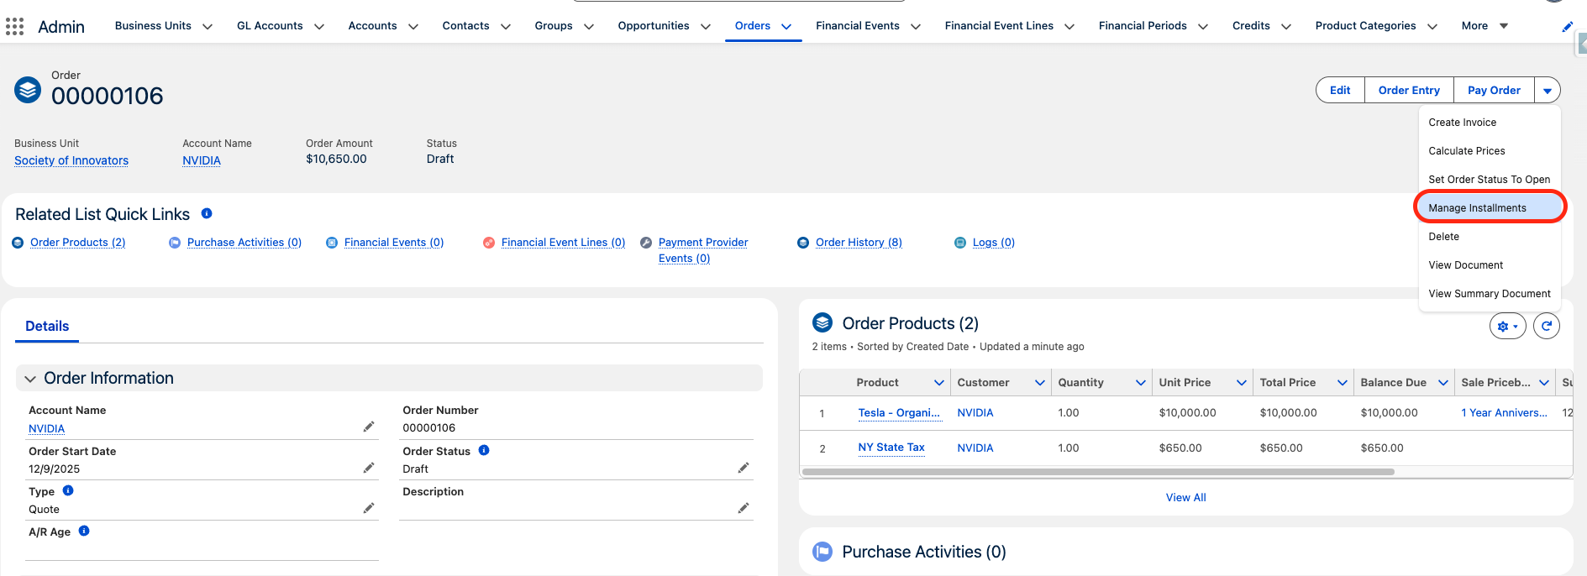Click View All under Order Products
The width and height of the screenshot is (1587, 576).
click(1185, 498)
